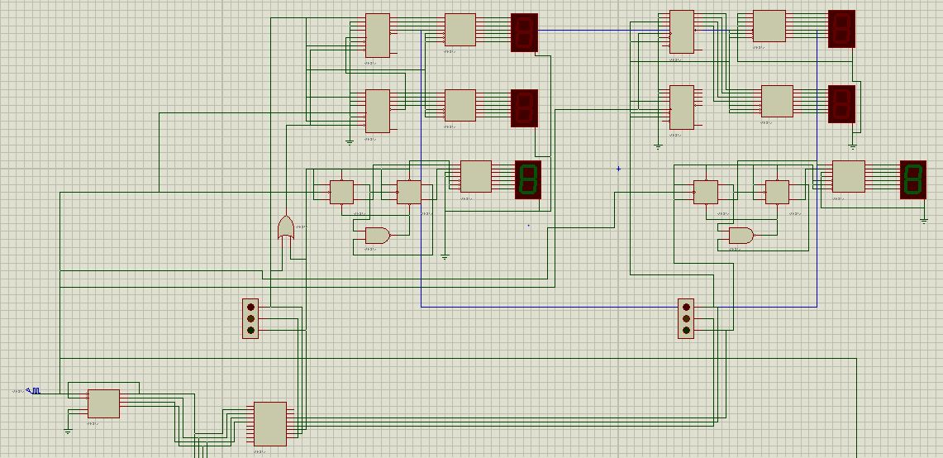Select lower counter chip in left circuit

[x=378, y=111]
